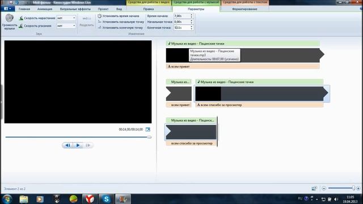The width and height of the screenshot is (363, 204).
Task: Select third-row caption 'всем спасибо за просмотр'
Action: tap(191, 143)
